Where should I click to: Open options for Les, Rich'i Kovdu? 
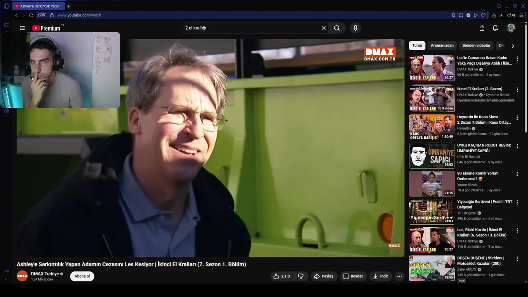pyautogui.click(x=517, y=231)
